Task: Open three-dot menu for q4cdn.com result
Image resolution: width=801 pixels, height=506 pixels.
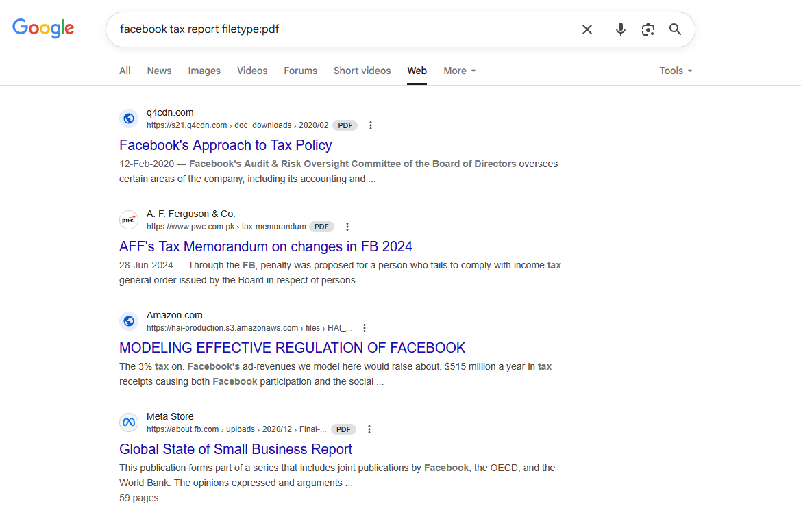Action: click(x=371, y=125)
